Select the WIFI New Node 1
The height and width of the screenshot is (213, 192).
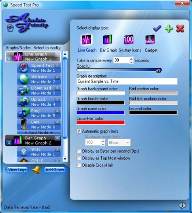click(39, 152)
